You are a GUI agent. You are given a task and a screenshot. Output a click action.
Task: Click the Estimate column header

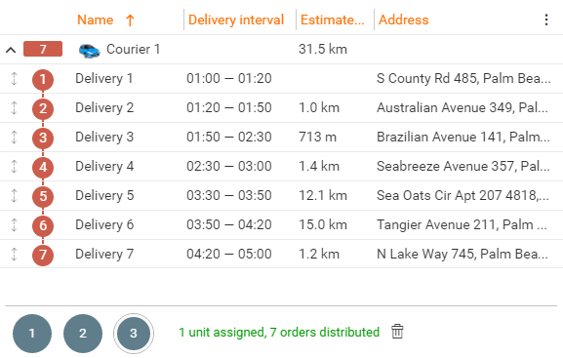point(333,20)
